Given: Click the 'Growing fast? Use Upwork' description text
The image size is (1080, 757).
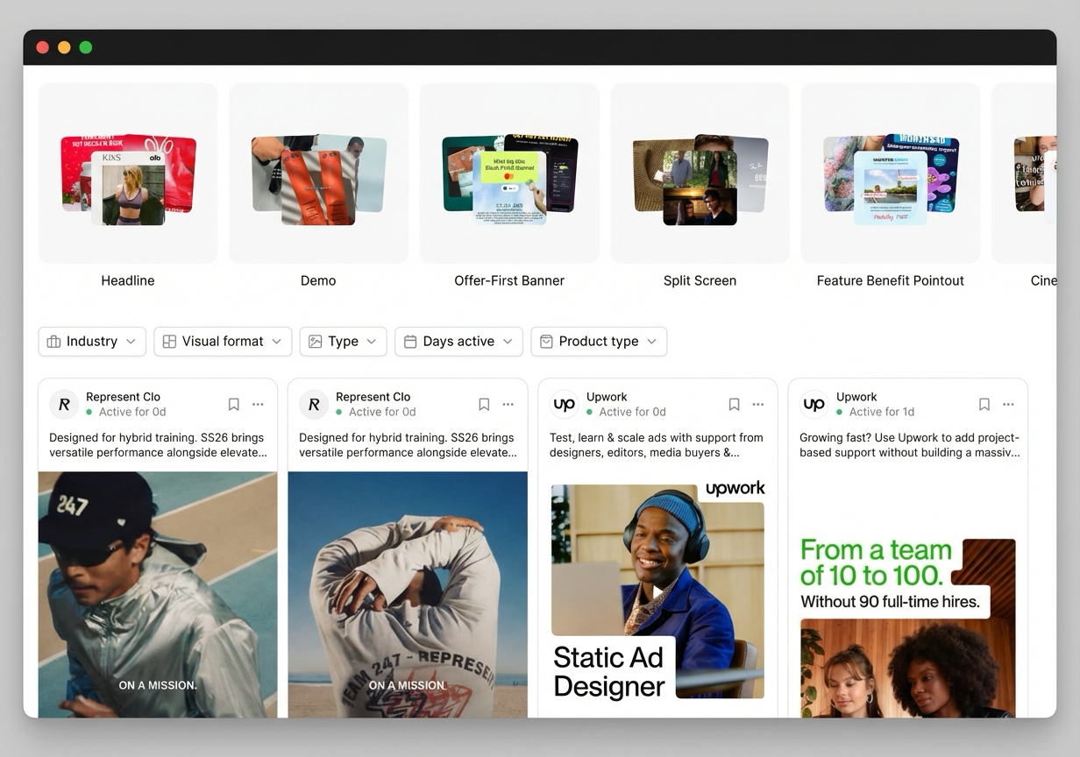Looking at the screenshot, I should pos(910,445).
